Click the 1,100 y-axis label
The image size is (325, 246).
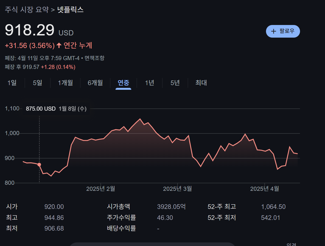pos(12,109)
